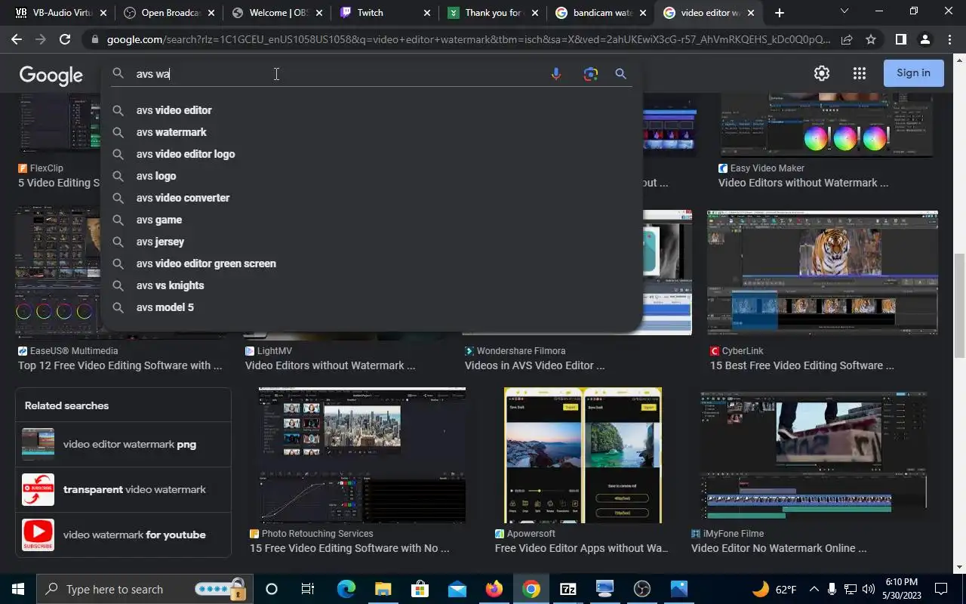Select suggestion avs model 5
This screenshot has height=604, width=966.
[371, 307]
